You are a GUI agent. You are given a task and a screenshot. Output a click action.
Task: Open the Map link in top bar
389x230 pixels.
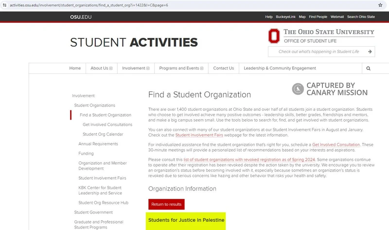click(x=302, y=17)
